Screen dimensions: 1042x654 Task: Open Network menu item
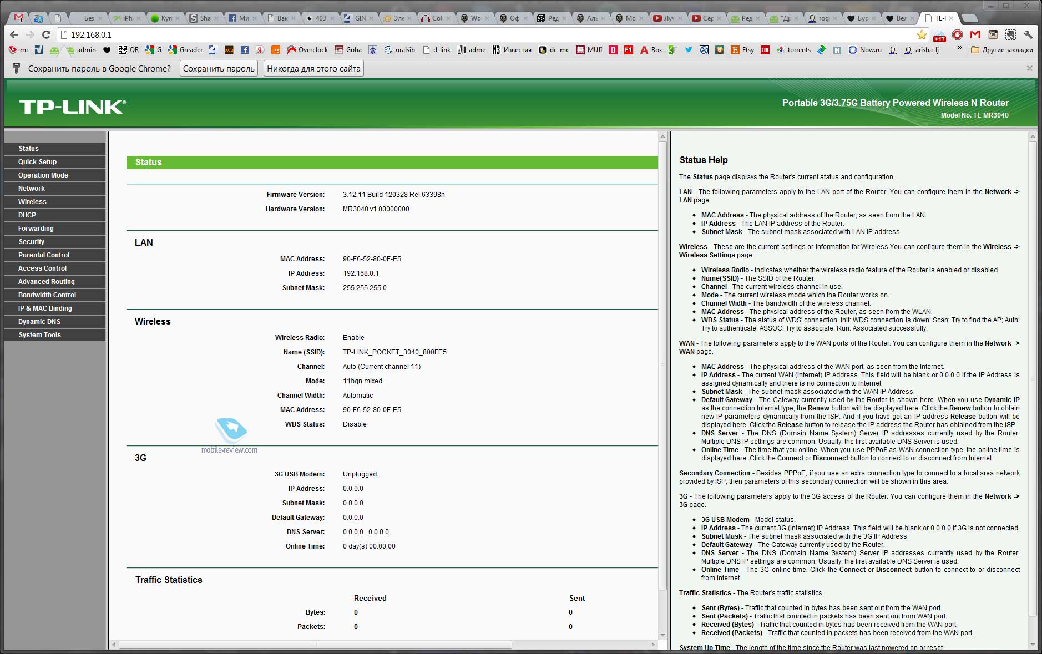point(55,189)
